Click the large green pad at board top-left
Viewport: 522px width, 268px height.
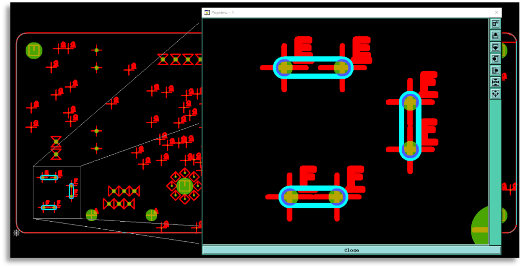34,50
